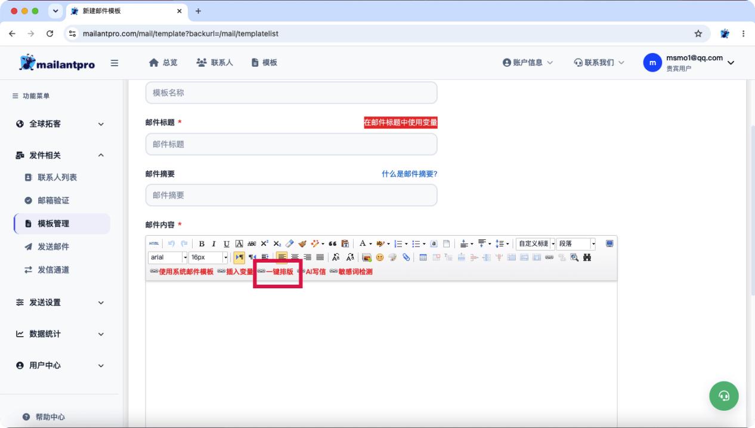Select the format painter brush
Image resolution: width=755 pixels, height=428 pixels.
point(302,244)
